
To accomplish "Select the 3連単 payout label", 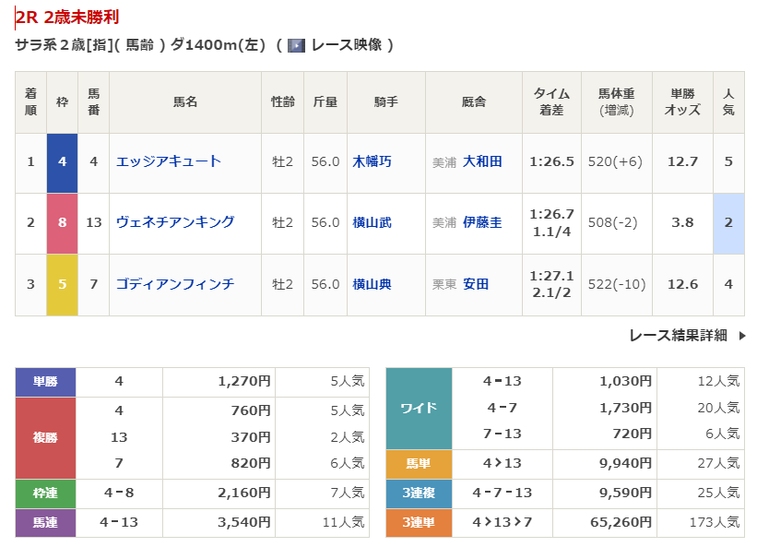I will (419, 523).
